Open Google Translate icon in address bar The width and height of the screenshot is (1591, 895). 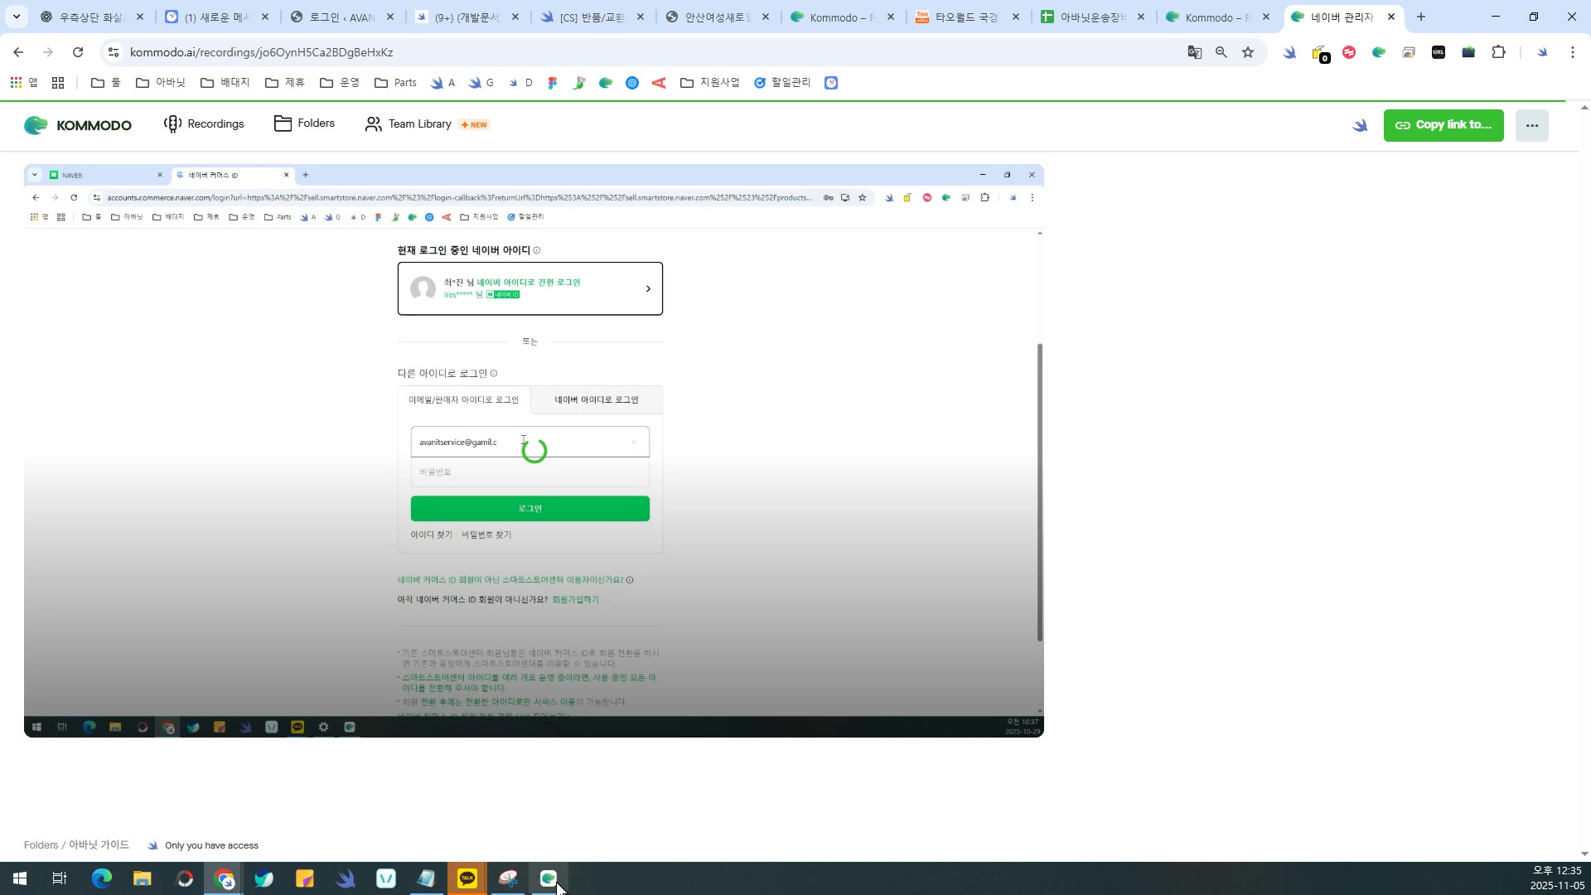tap(1194, 52)
